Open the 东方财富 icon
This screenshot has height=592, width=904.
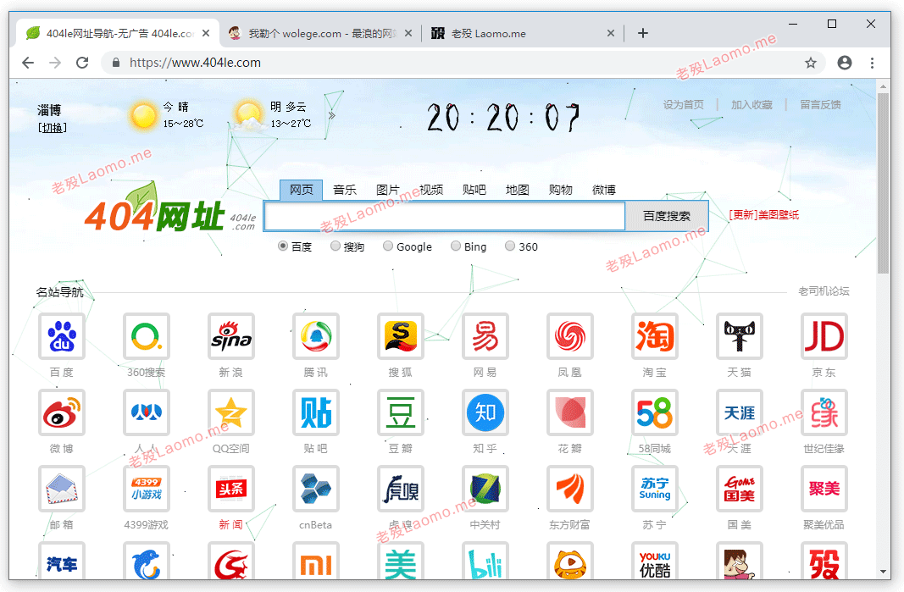tap(570, 488)
